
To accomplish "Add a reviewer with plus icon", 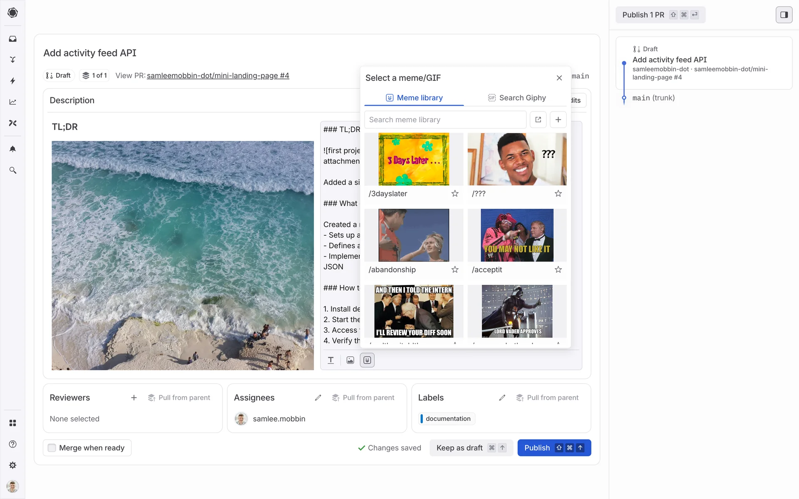I will point(134,398).
